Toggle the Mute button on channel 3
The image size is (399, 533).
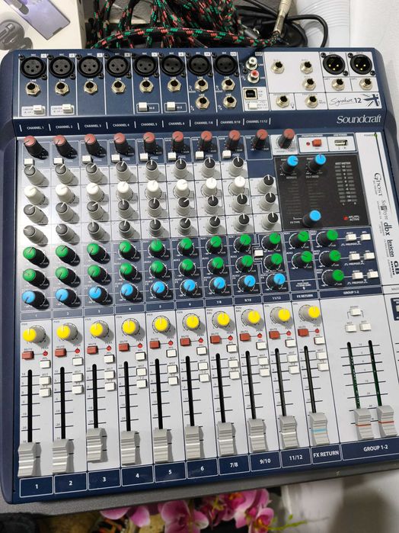pyautogui.click(x=92, y=350)
